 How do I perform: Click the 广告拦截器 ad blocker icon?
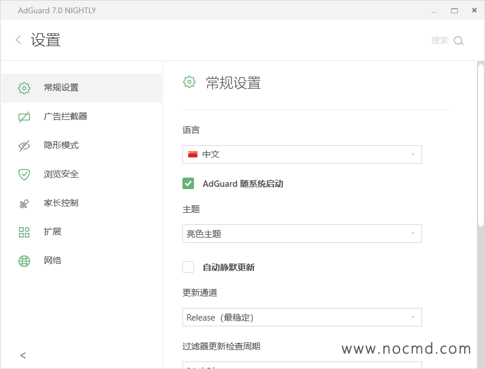[x=24, y=116]
